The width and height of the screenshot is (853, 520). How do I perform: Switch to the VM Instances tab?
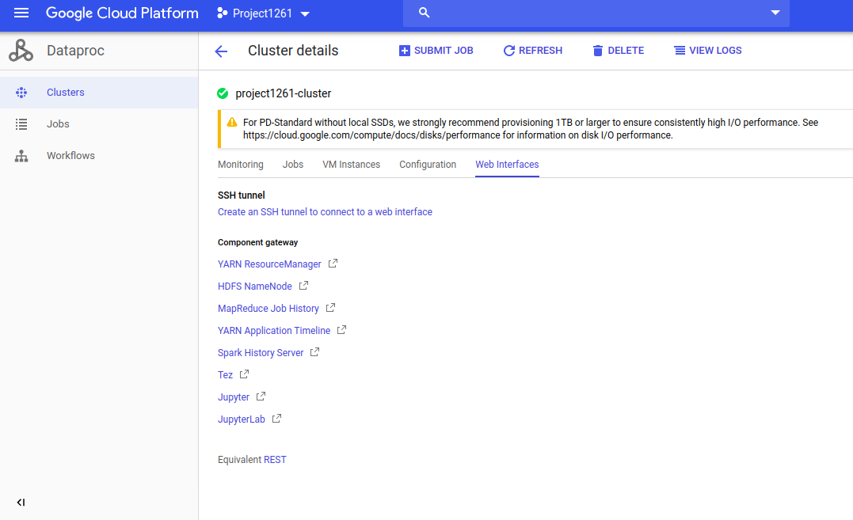pyautogui.click(x=352, y=165)
